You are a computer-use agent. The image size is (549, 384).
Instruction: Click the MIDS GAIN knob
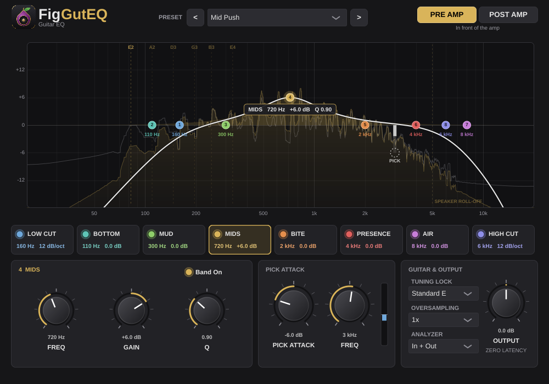click(x=131, y=310)
